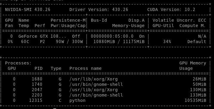Click the persistence mode Off value
The height and width of the screenshot is (109, 214).
(x=76, y=36)
